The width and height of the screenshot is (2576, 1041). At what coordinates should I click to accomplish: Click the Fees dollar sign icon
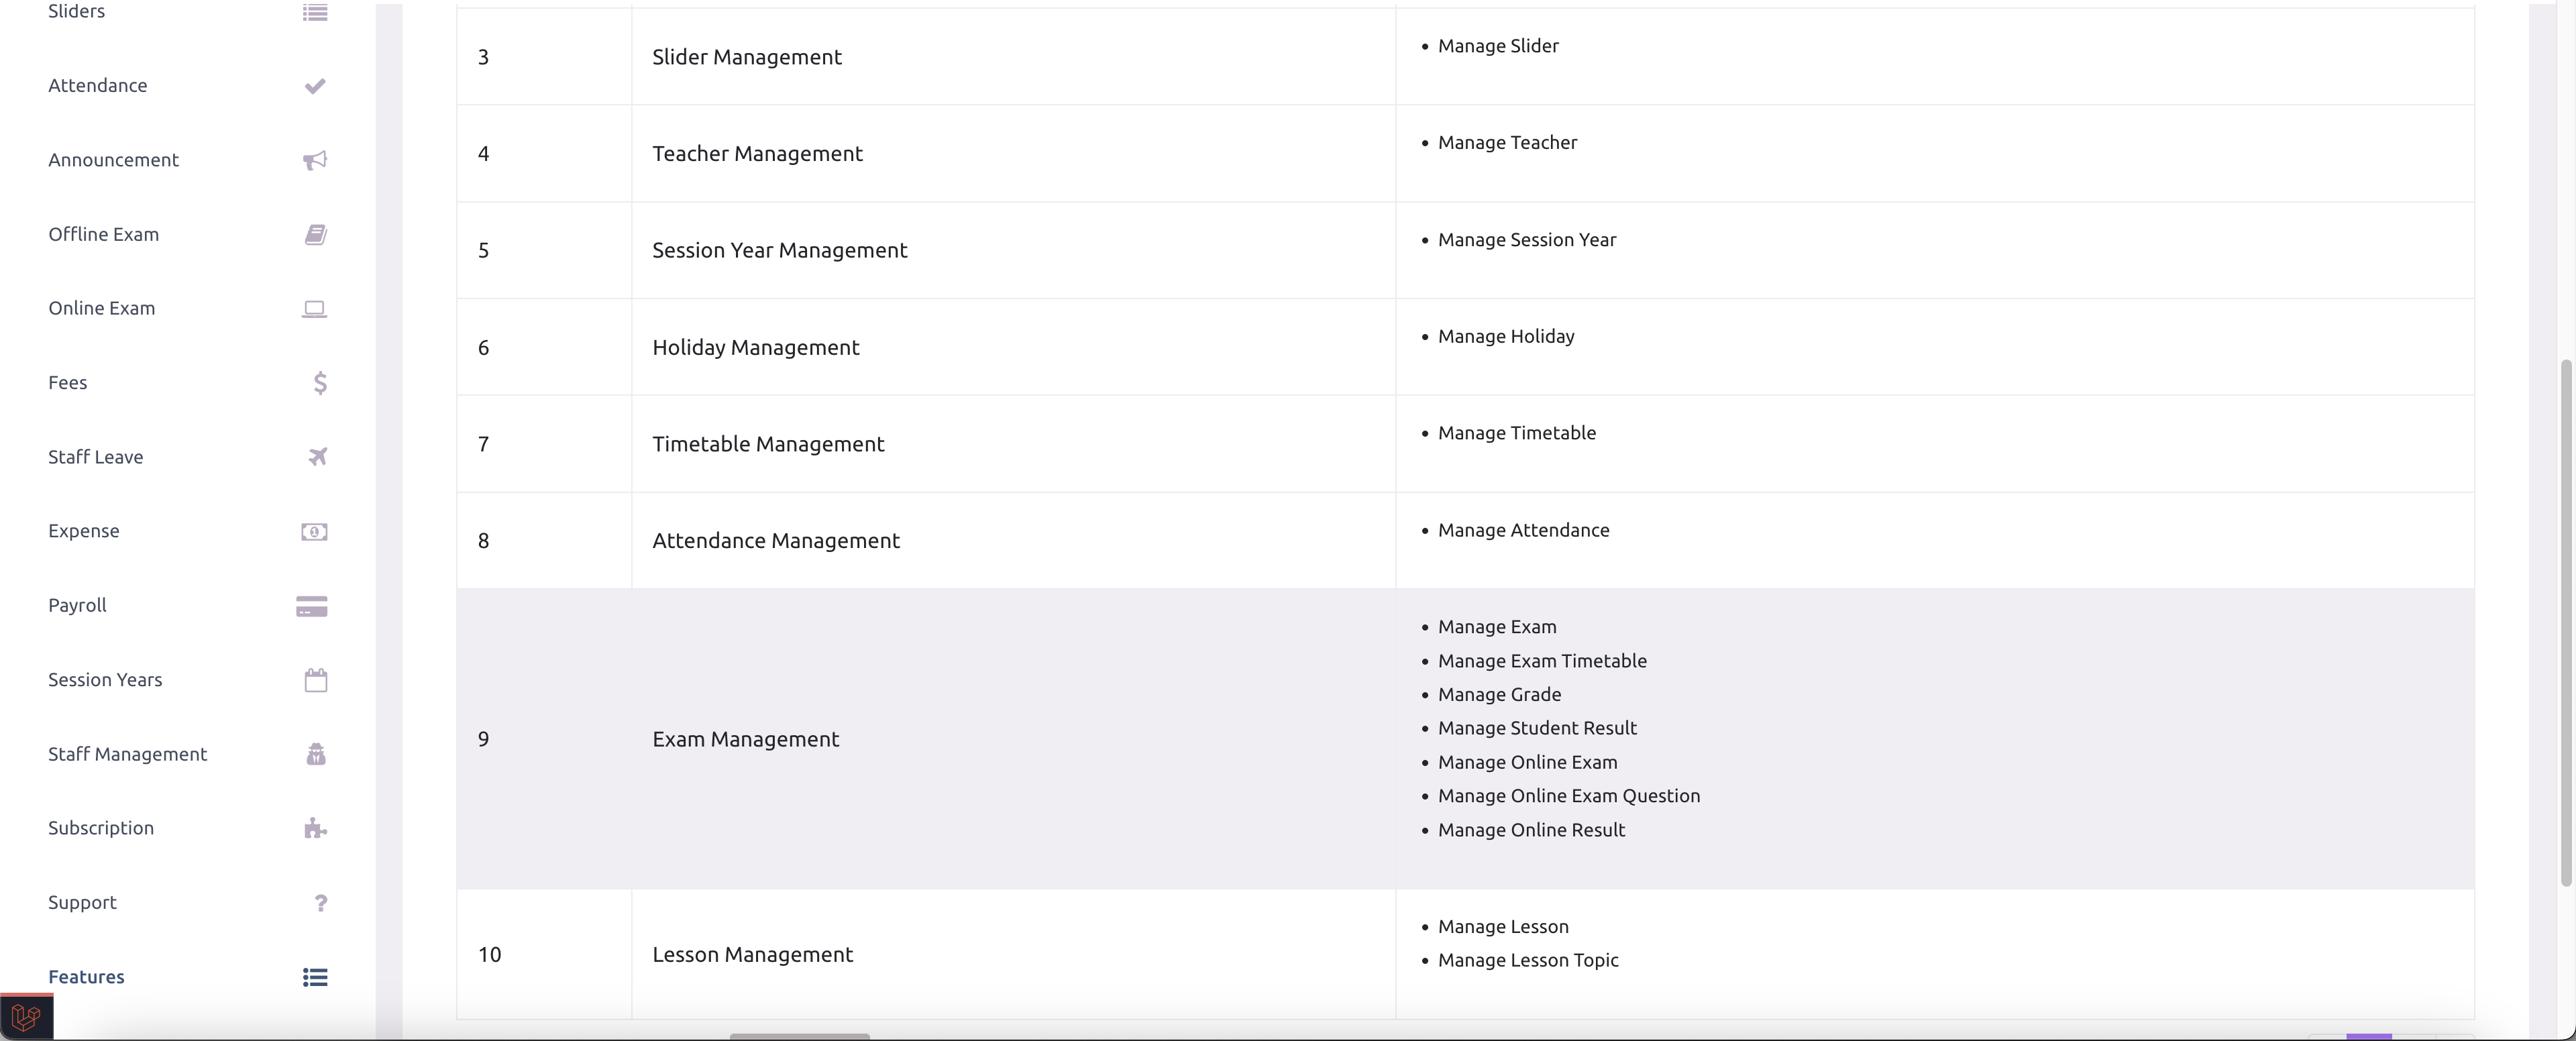pyautogui.click(x=319, y=383)
